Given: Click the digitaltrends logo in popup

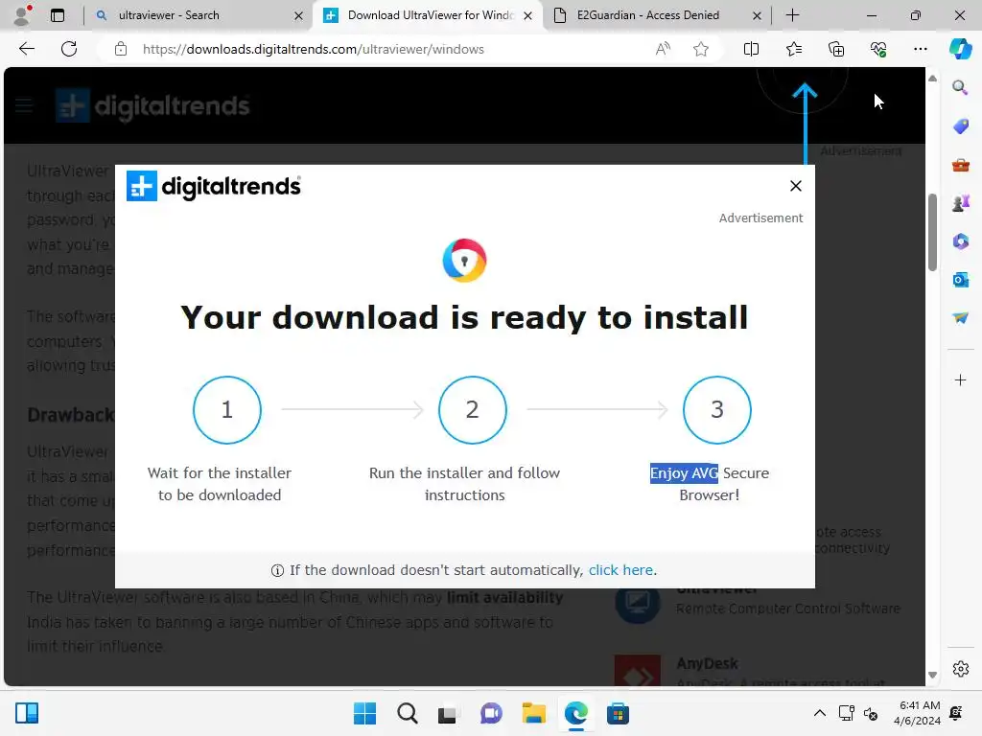Looking at the screenshot, I should click(x=214, y=186).
